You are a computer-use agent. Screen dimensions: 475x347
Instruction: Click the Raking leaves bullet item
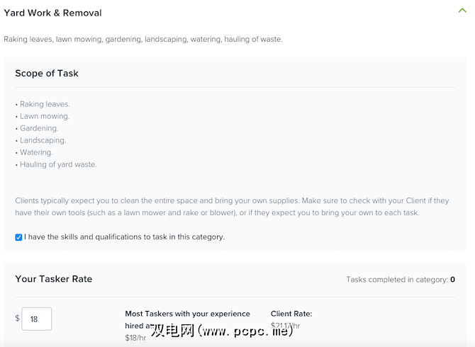click(x=44, y=104)
